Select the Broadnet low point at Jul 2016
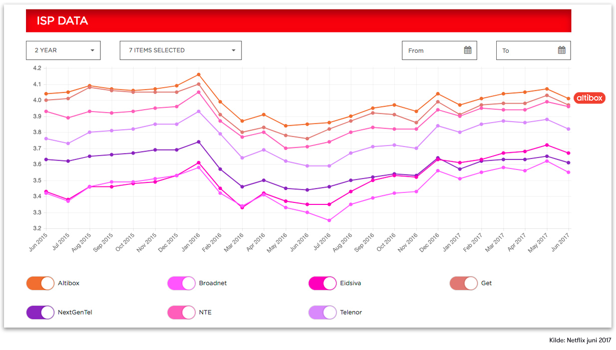 click(x=329, y=220)
